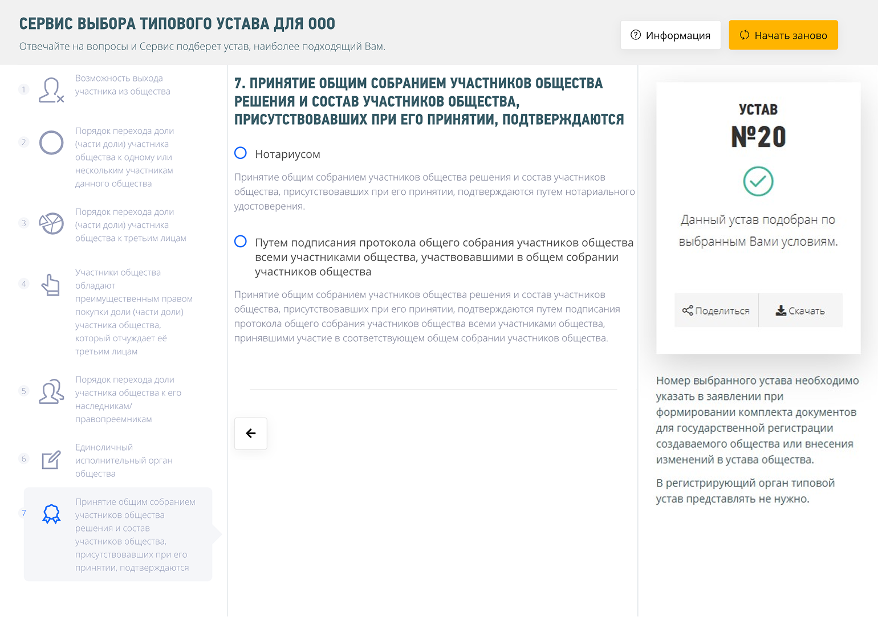
Task: Click the Начать заново button
Action: 783,35
